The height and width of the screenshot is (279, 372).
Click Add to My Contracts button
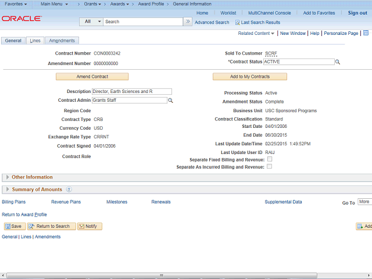[x=249, y=77]
